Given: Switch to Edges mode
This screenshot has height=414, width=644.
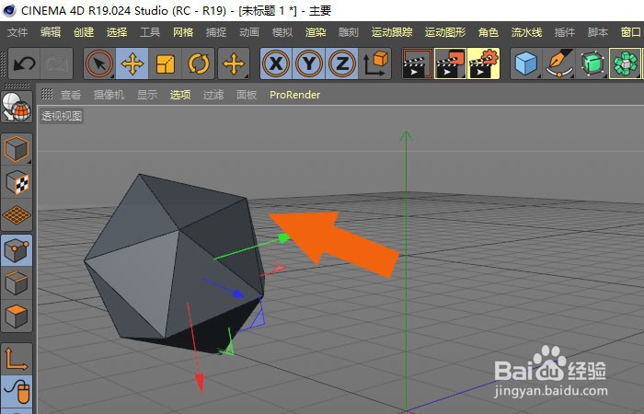Looking at the screenshot, I should coord(17,283).
